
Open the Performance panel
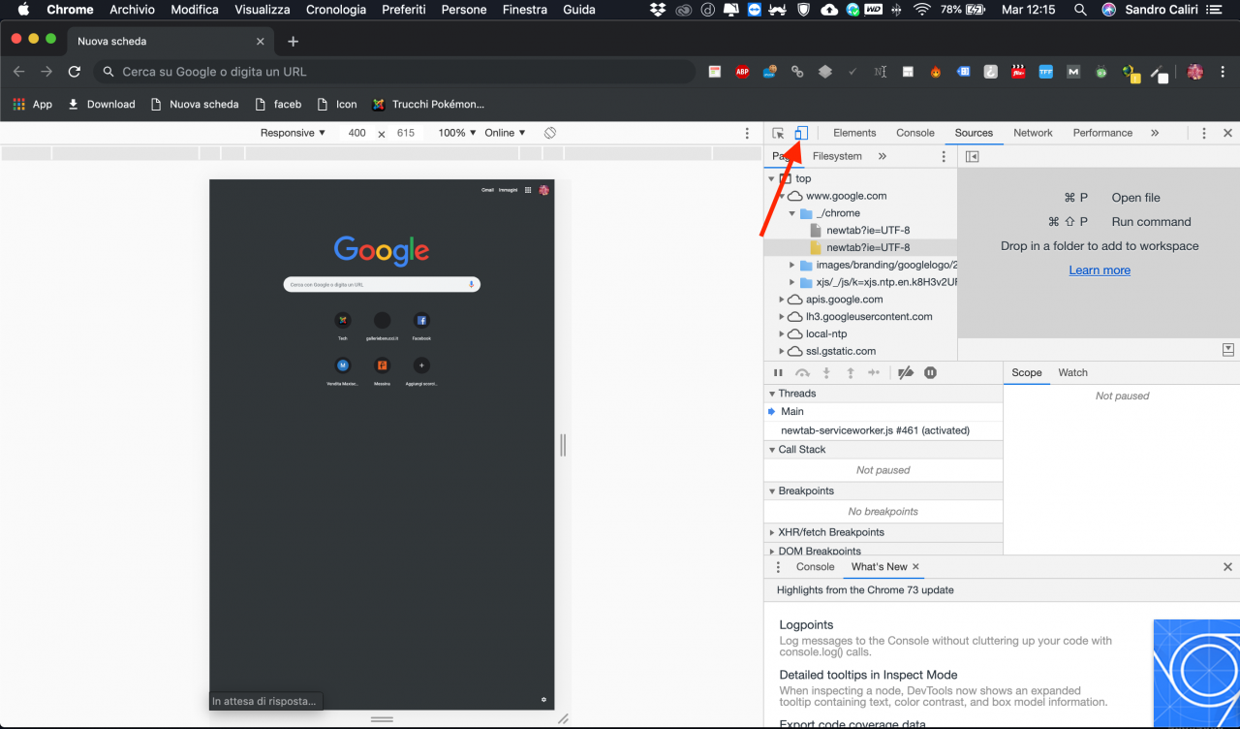tap(1102, 133)
